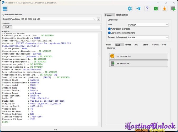
Task: Click the green screenshot tool icon
Action: click(156, 9)
